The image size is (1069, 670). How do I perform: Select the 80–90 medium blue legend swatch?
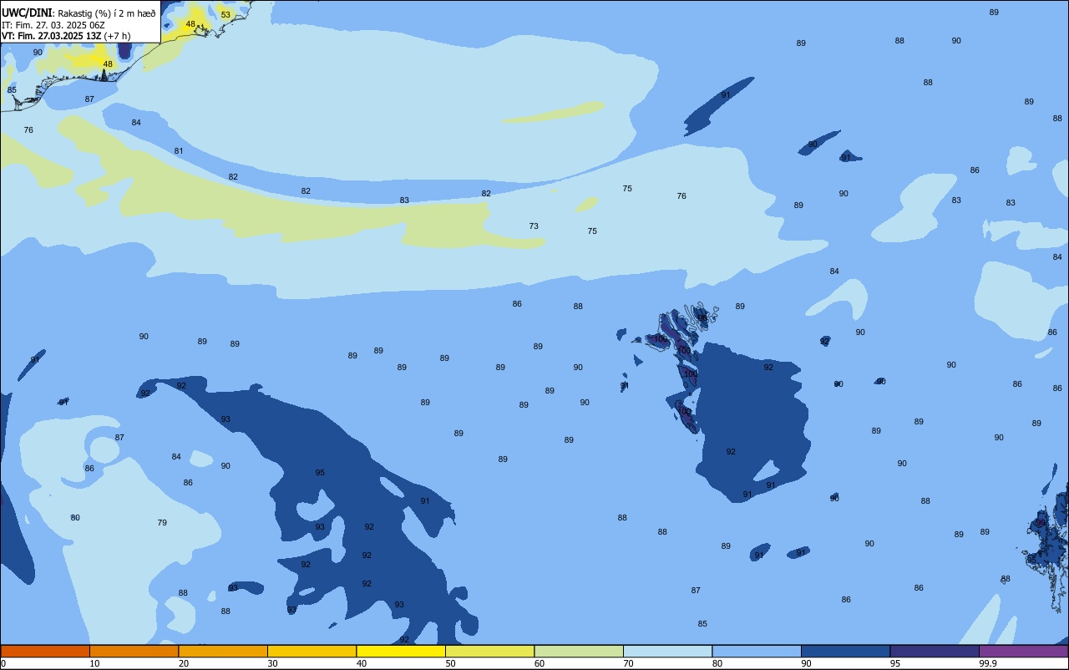click(757, 651)
